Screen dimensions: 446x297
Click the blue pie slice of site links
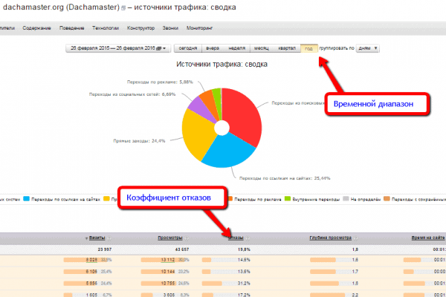(227, 151)
